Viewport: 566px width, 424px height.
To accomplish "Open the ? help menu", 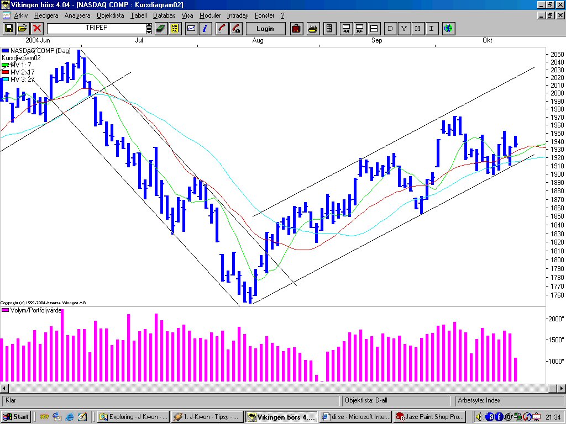I will [x=282, y=15].
